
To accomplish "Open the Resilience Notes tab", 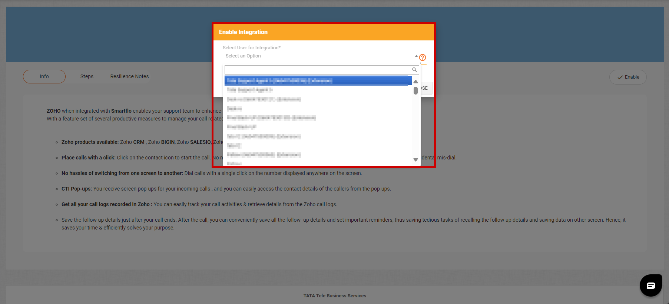I will [129, 76].
